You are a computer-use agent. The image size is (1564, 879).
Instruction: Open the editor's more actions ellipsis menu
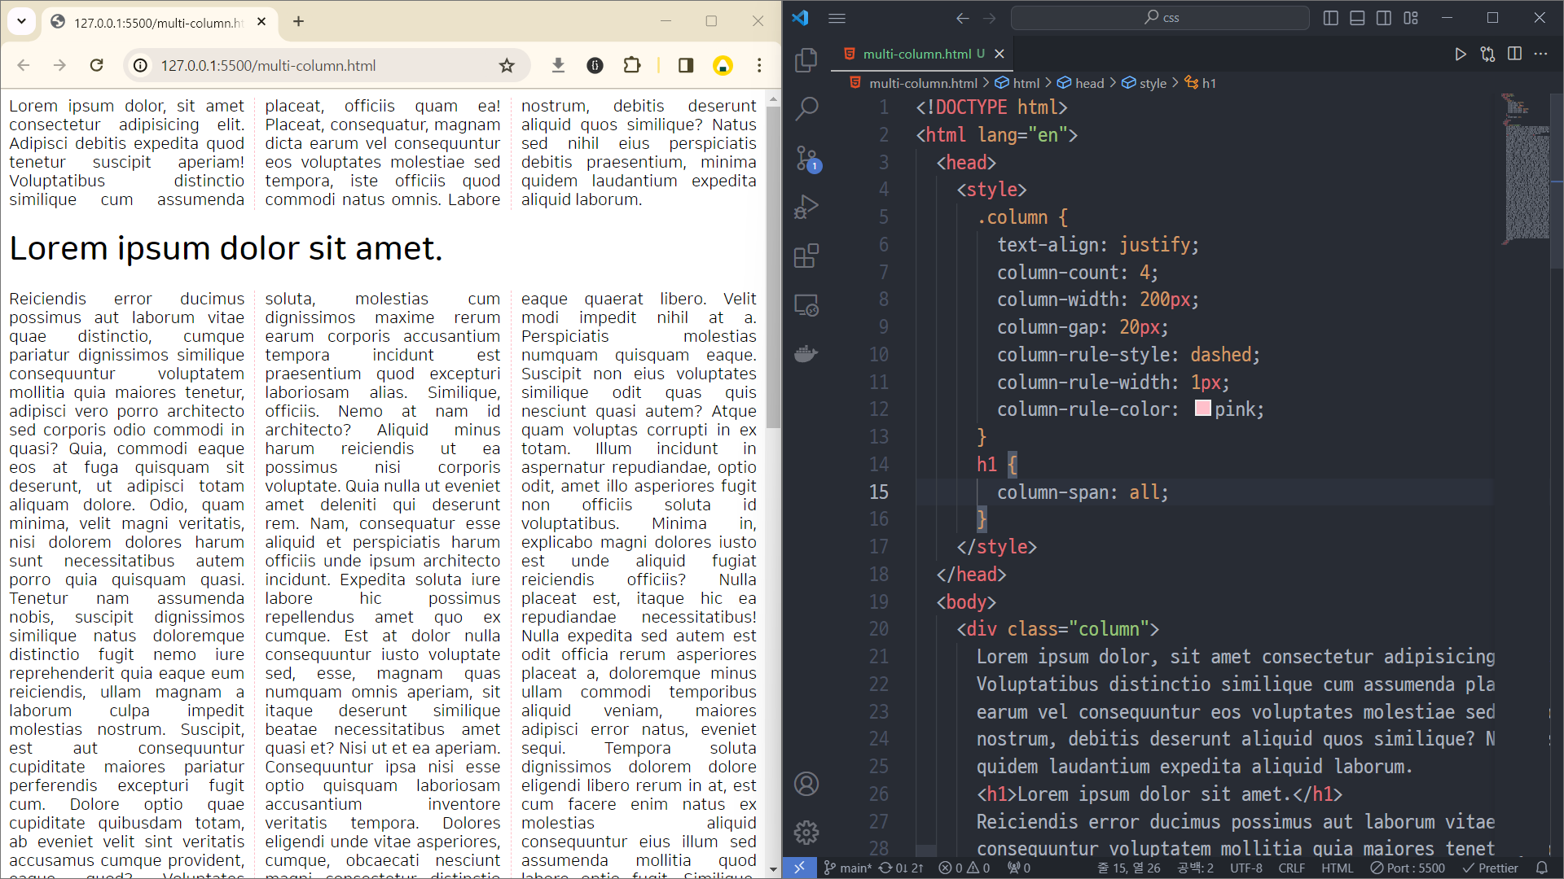tap(1540, 54)
